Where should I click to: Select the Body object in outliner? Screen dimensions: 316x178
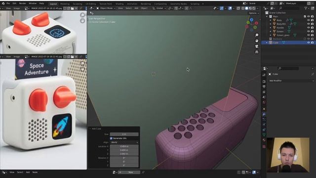(279, 20)
